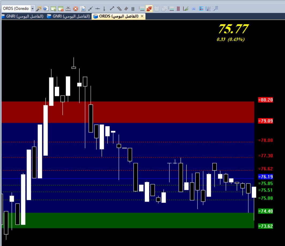Select the magic wand tool icon

pos(39,9)
